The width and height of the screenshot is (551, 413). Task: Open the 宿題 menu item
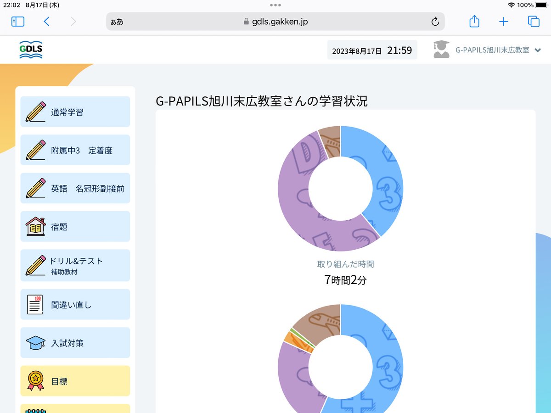tap(75, 227)
